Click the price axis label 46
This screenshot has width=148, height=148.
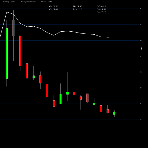tap(141, 9)
